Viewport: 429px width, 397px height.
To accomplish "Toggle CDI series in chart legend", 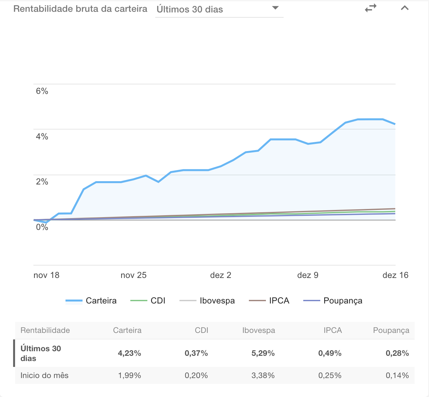I will click(x=158, y=301).
